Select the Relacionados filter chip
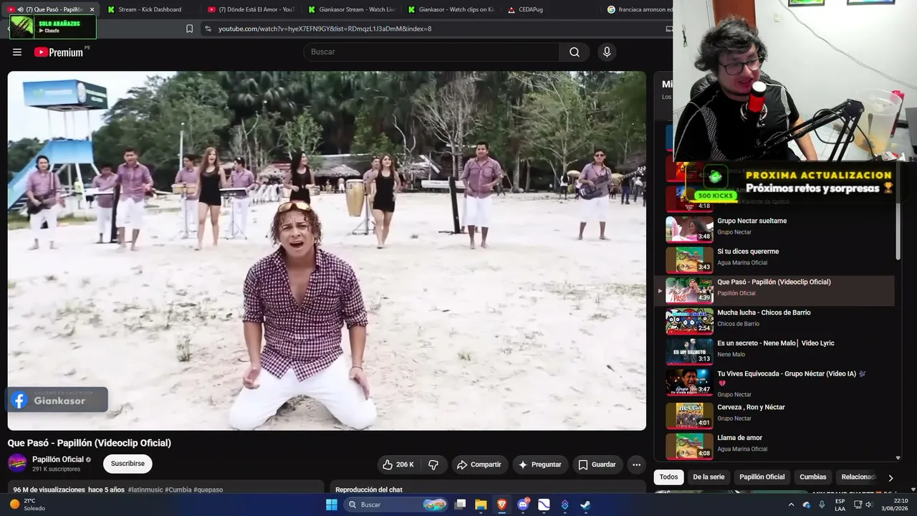 (x=858, y=477)
